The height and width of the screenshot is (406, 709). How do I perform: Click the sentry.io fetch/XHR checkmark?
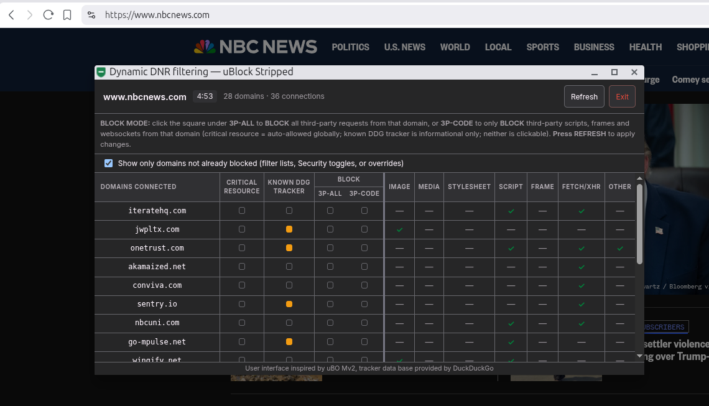(582, 305)
